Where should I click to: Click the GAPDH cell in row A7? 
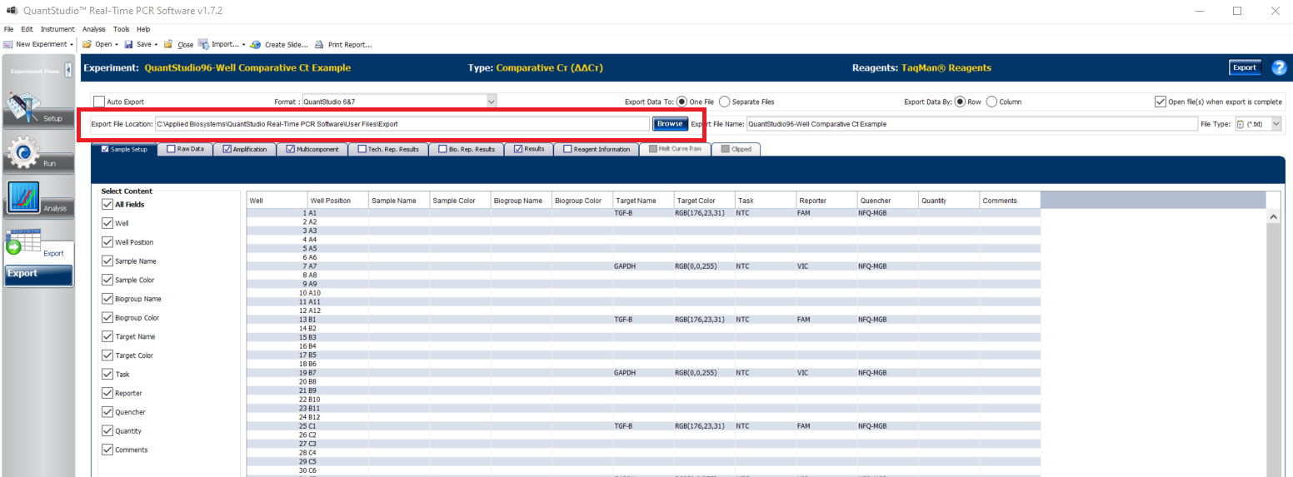click(x=643, y=266)
